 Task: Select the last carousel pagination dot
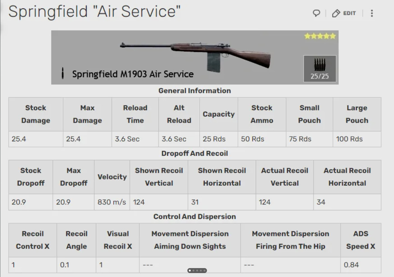tap(205, 271)
